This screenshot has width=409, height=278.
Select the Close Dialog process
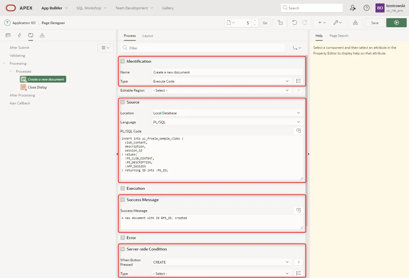[37, 87]
